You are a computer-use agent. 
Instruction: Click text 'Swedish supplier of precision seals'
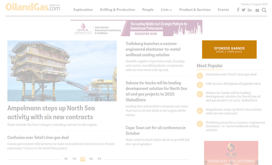[x=155, y=66]
